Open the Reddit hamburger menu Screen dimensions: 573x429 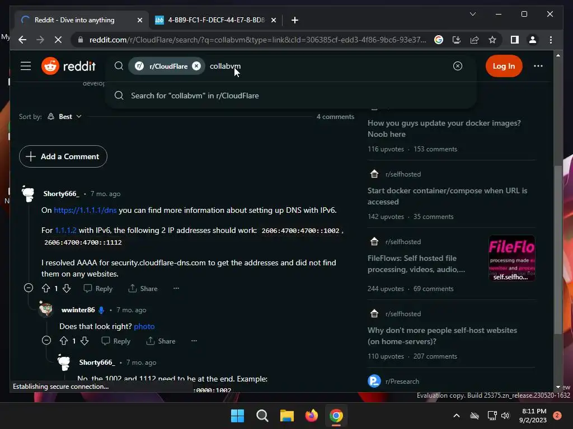26,66
